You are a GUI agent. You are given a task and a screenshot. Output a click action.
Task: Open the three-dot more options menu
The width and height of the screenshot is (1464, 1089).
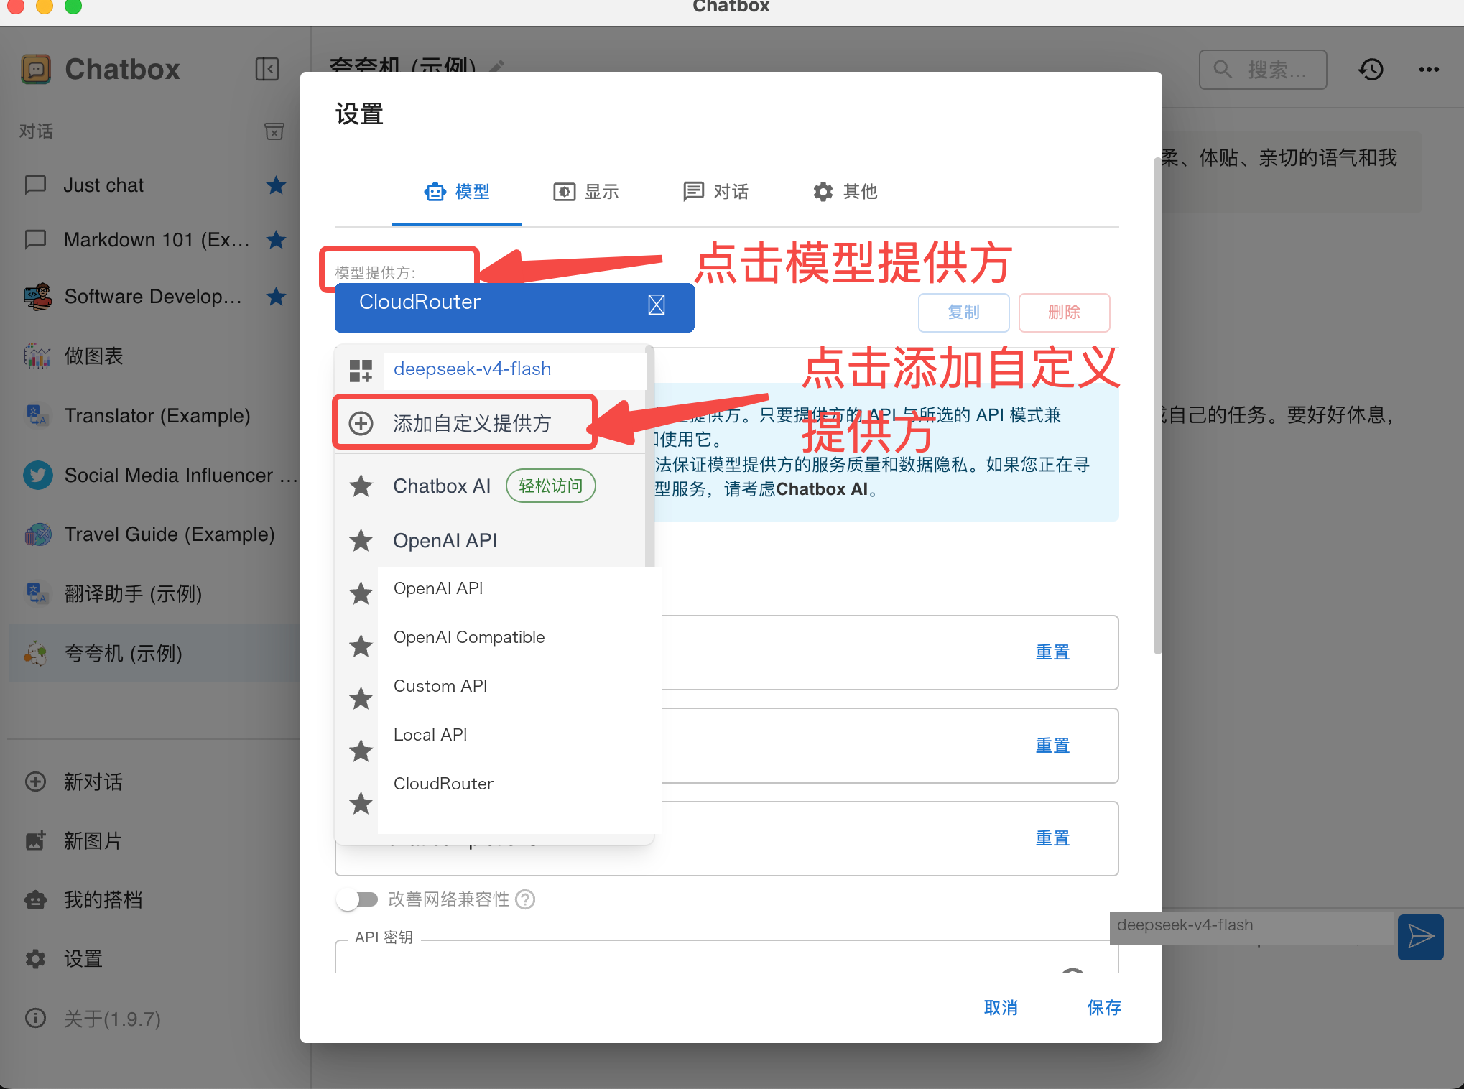pos(1429,69)
